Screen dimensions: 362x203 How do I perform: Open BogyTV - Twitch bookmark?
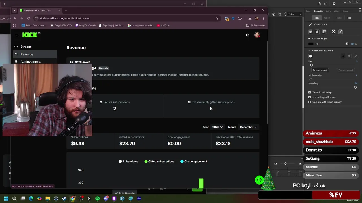[85, 25]
